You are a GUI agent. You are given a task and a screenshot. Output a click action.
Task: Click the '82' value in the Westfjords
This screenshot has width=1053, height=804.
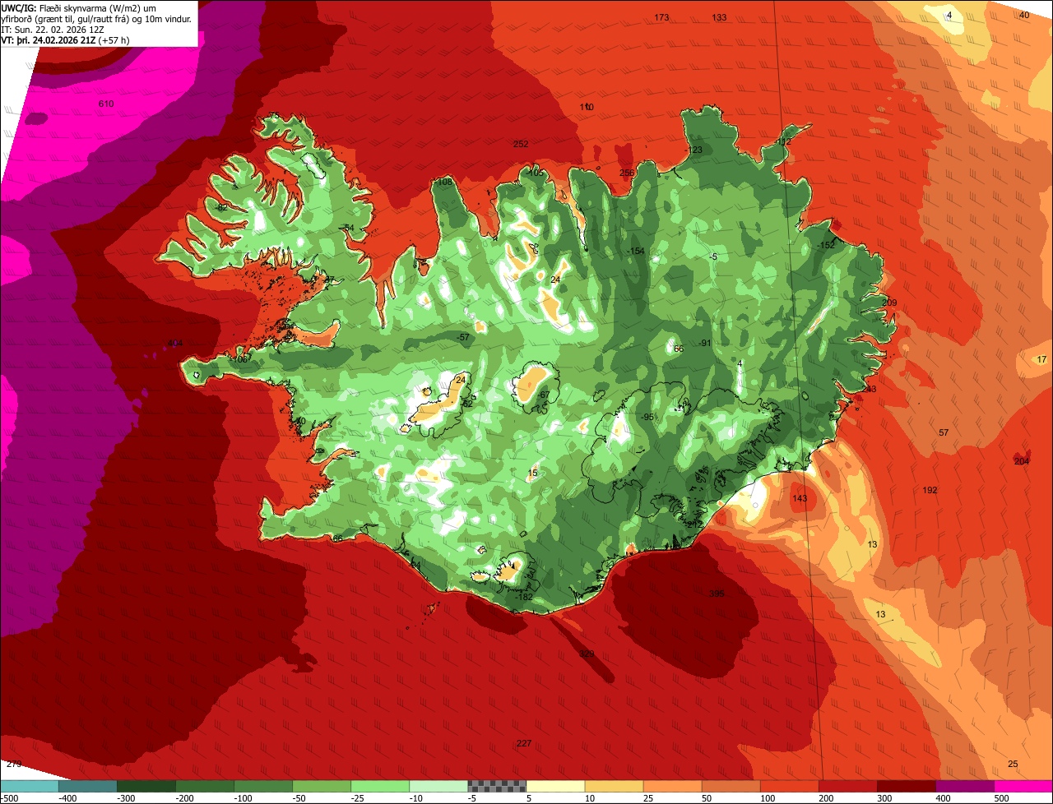(222, 207)
